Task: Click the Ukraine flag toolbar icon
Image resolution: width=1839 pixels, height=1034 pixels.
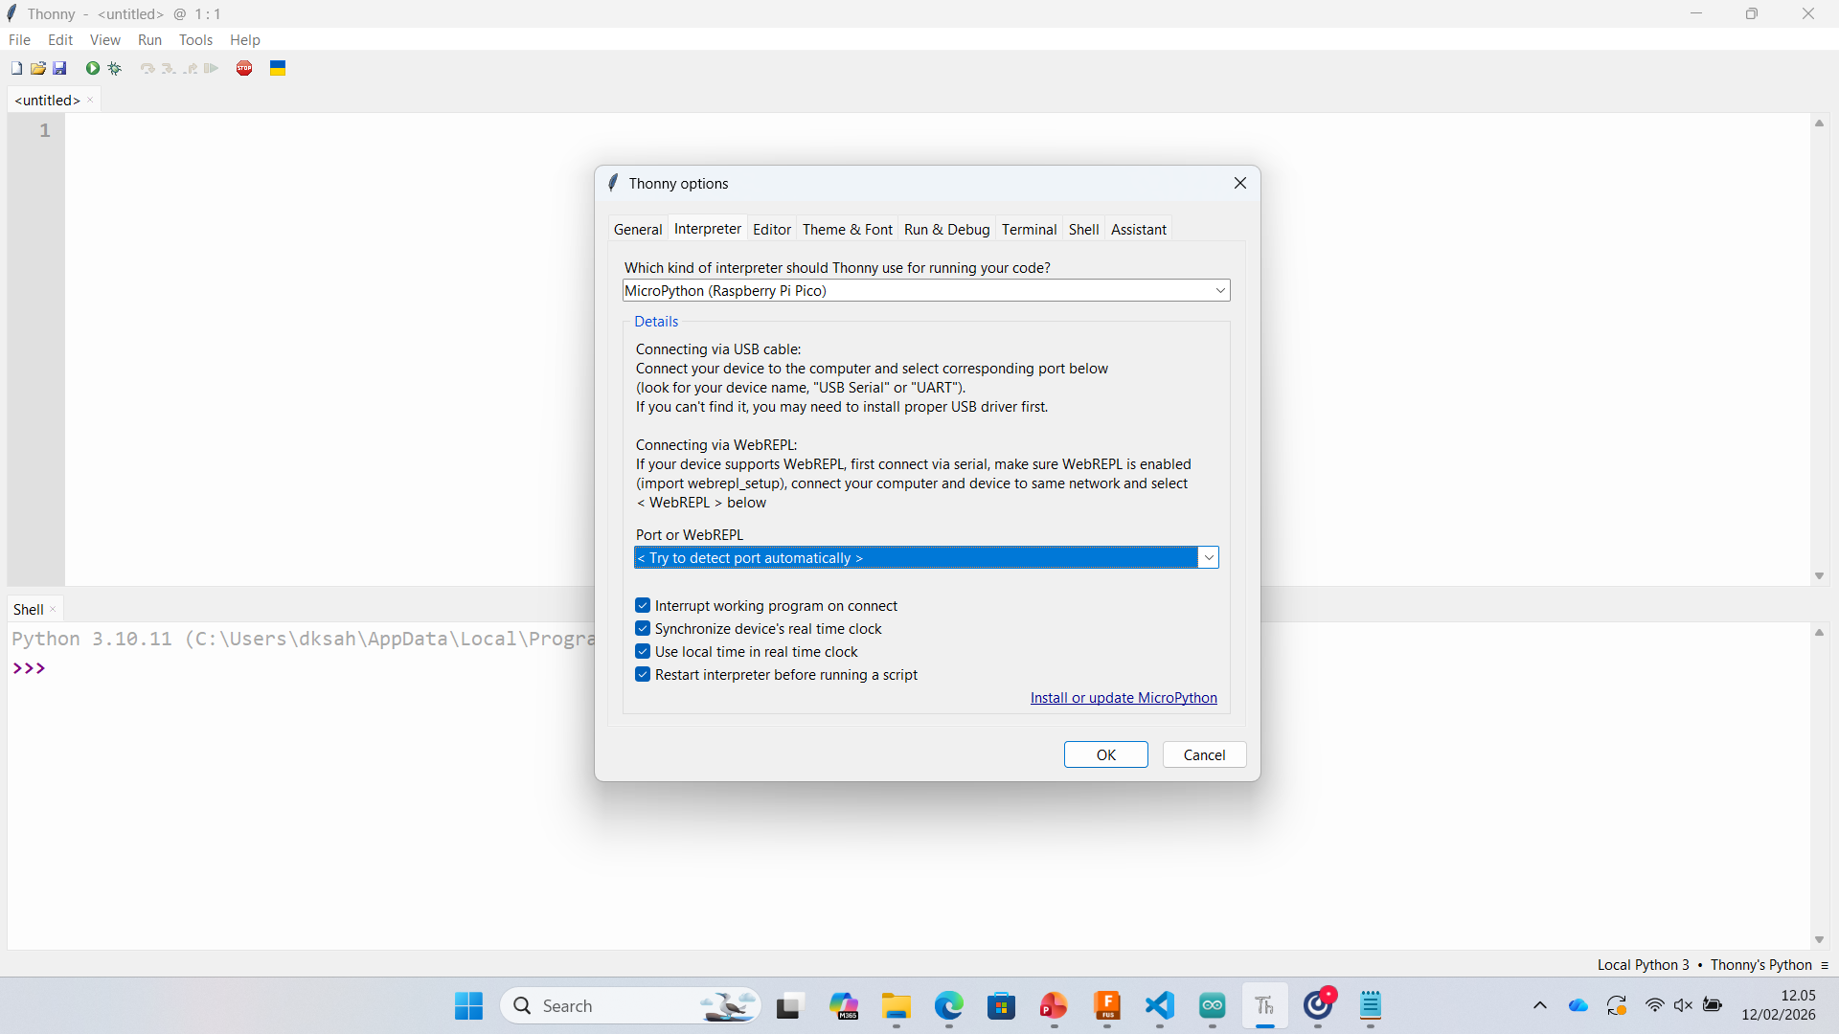Action: point(278,68)
